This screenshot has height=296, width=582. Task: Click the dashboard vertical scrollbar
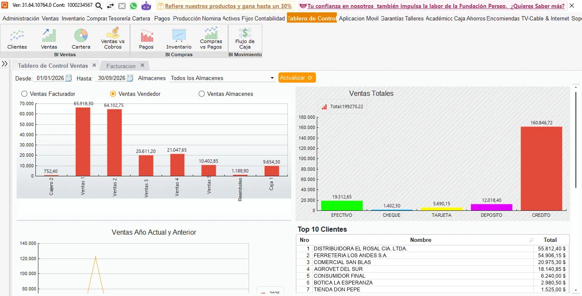coord(576,140)
